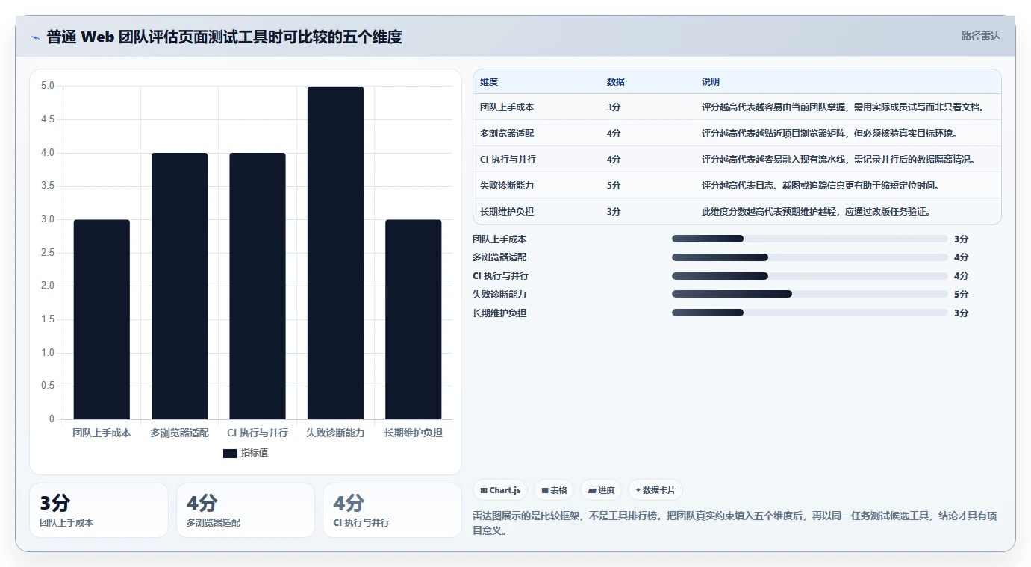Click the 团队上手成本 progress bar

(810, 239)
